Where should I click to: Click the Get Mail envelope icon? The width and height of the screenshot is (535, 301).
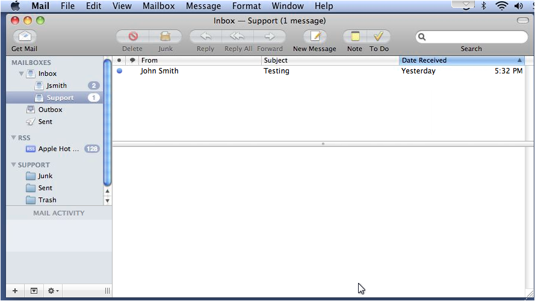tap(25, 36)
